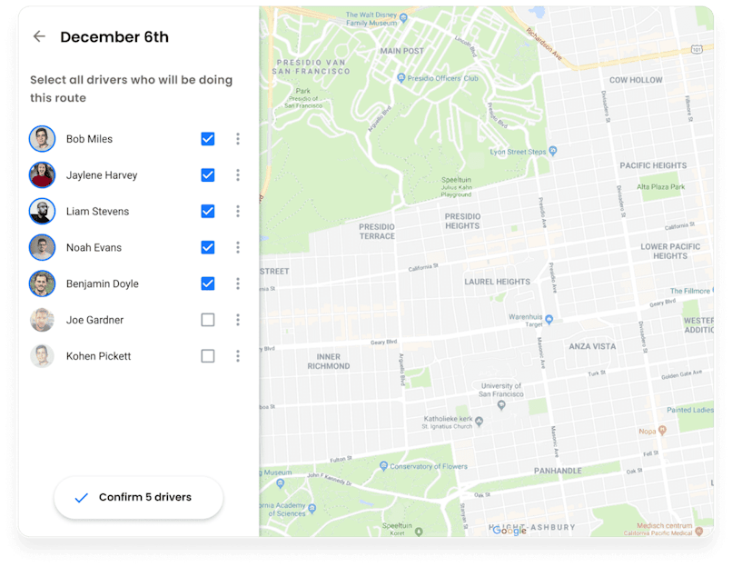Select Liam Stevens's avatar photo
The height and width of the screenshot is (567, 732).
(42, 211)
